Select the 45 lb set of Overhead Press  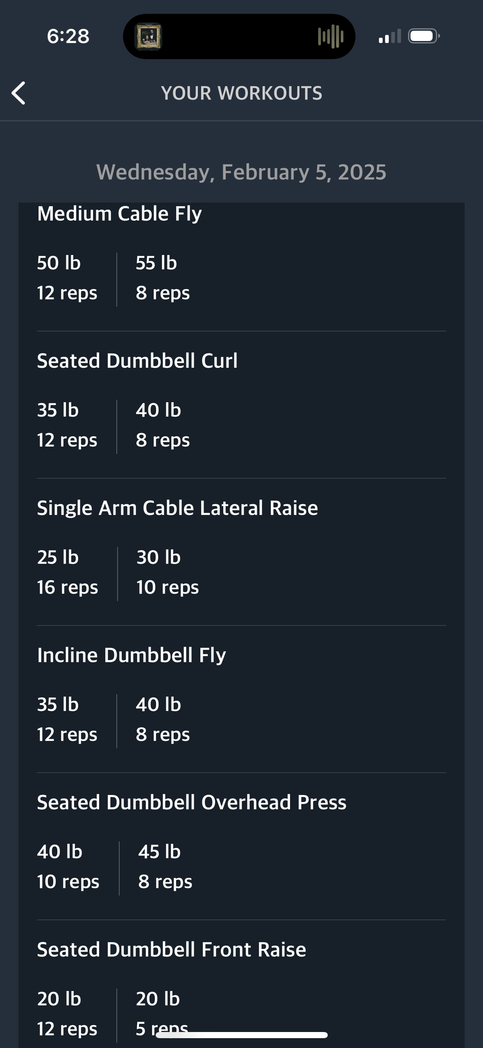165,867
